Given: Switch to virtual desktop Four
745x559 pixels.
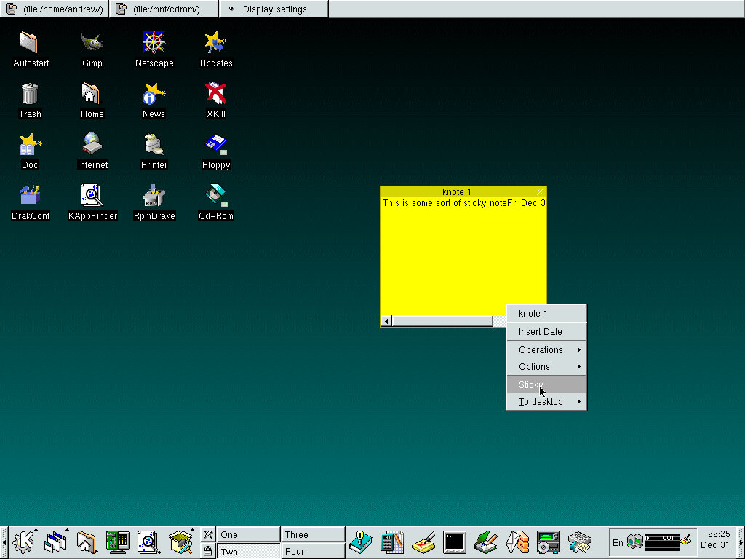Looking at the screenshot, I should tap(313, 551).
